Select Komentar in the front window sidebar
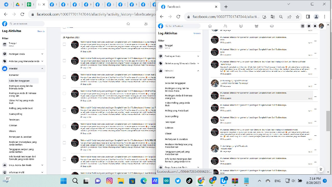This screenshot has width=332, height=187. [x=170, y=77]
